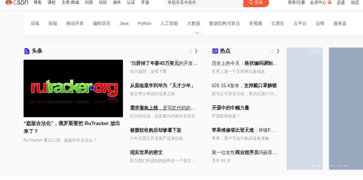The height and width of the screenshot is (180, 363).
Task: Open article 从面临退学到华为「天才少年」
Action: 163,86
